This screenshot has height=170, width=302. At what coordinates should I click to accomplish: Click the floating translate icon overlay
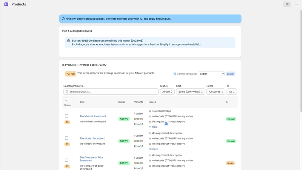pyautogui.click(x=166, y=124)
